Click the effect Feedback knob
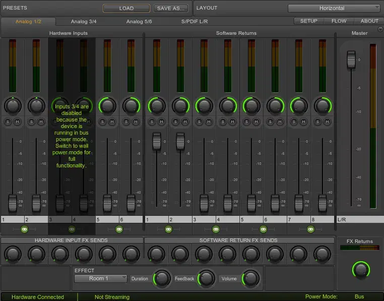The image size is (384, 301). tap(206, 278)
